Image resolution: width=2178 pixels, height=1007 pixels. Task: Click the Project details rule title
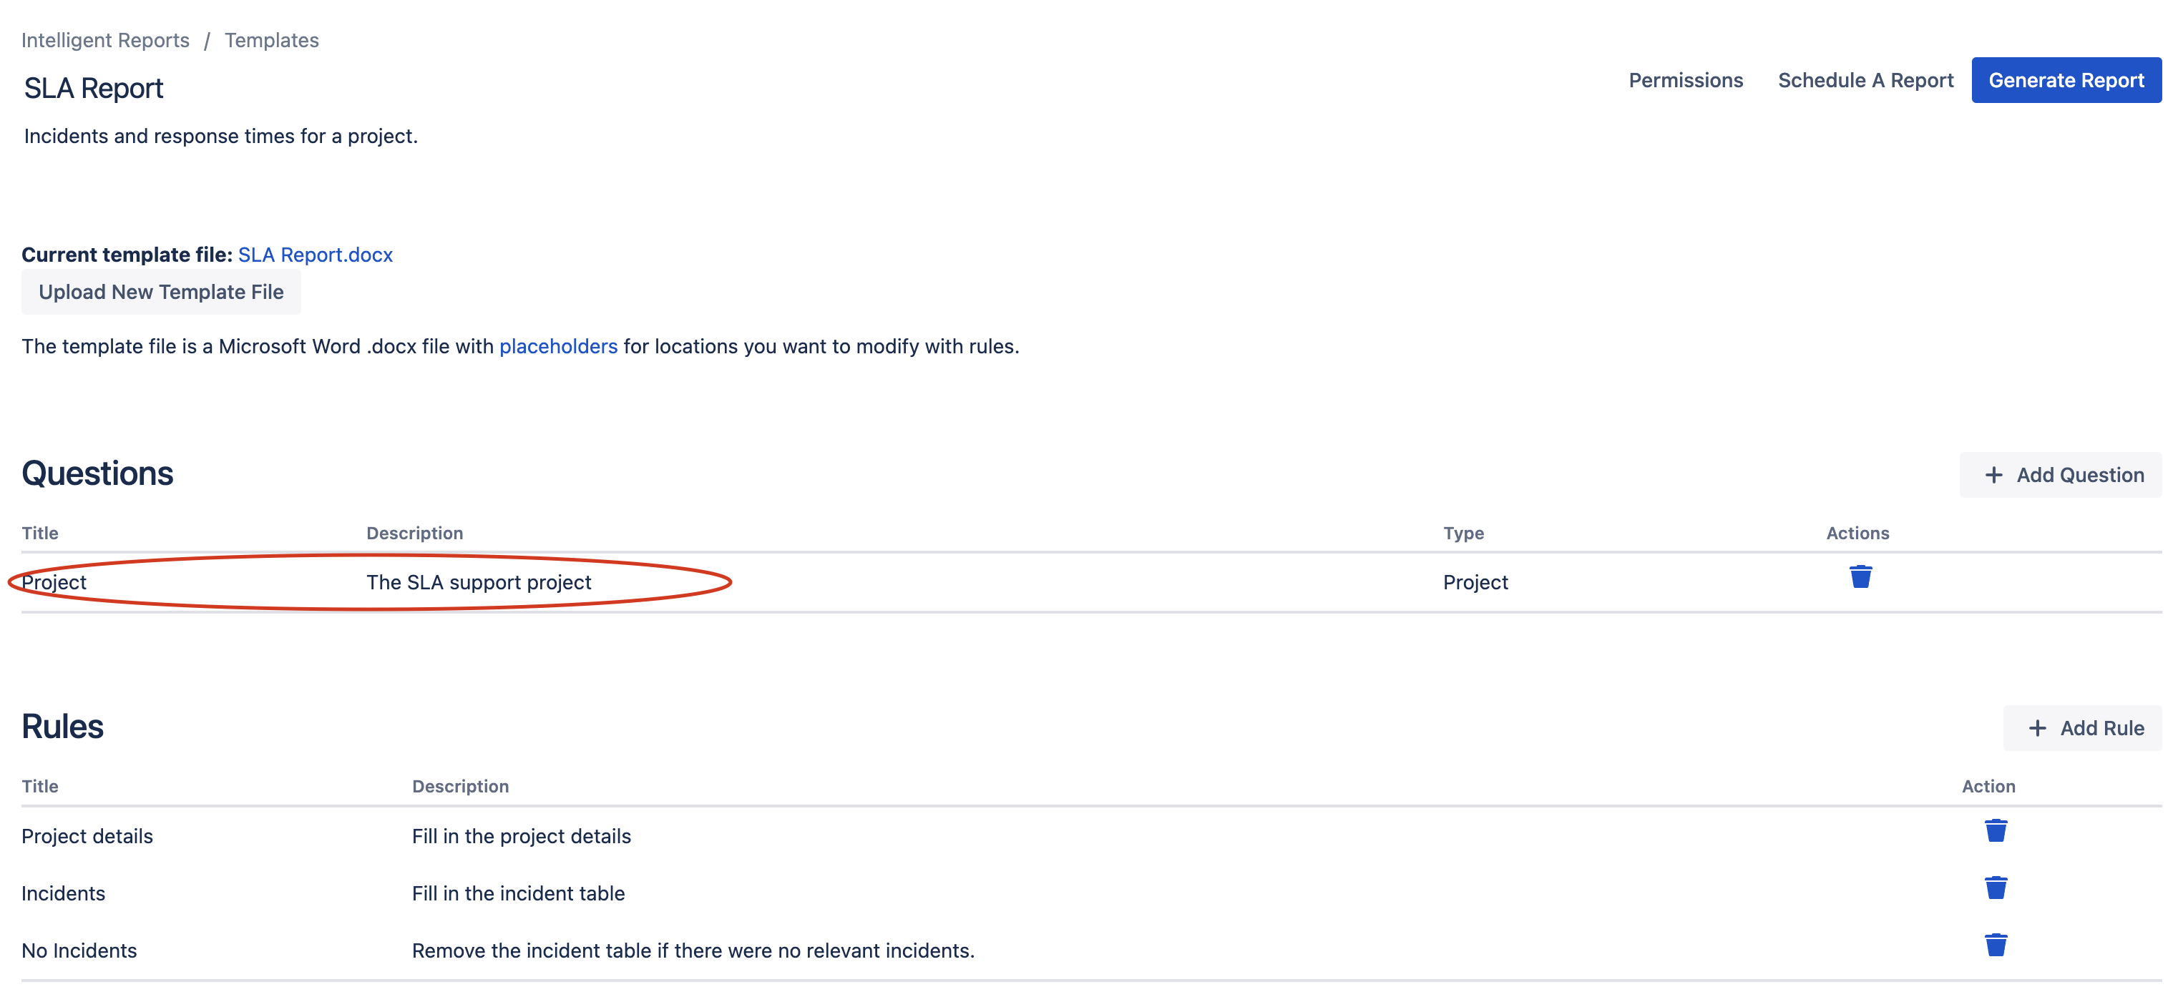[87, 835]
